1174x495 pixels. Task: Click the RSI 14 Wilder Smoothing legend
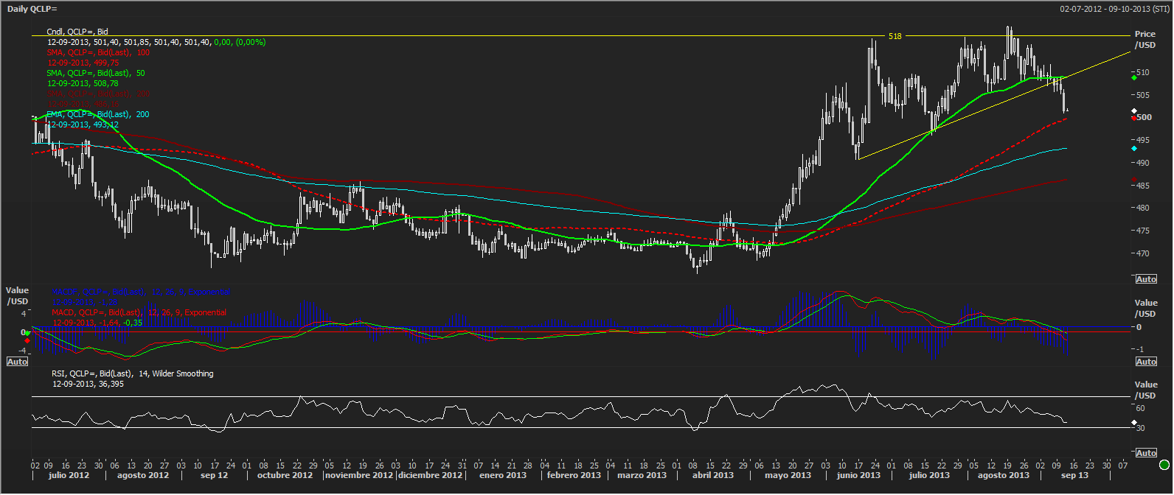133,373
